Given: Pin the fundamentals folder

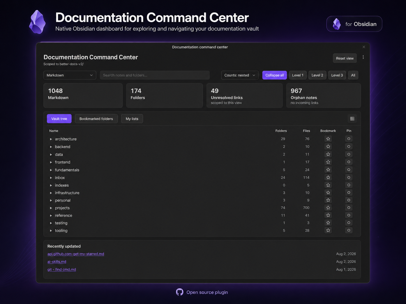Looking at the screenshot, I should click(349, 170).
